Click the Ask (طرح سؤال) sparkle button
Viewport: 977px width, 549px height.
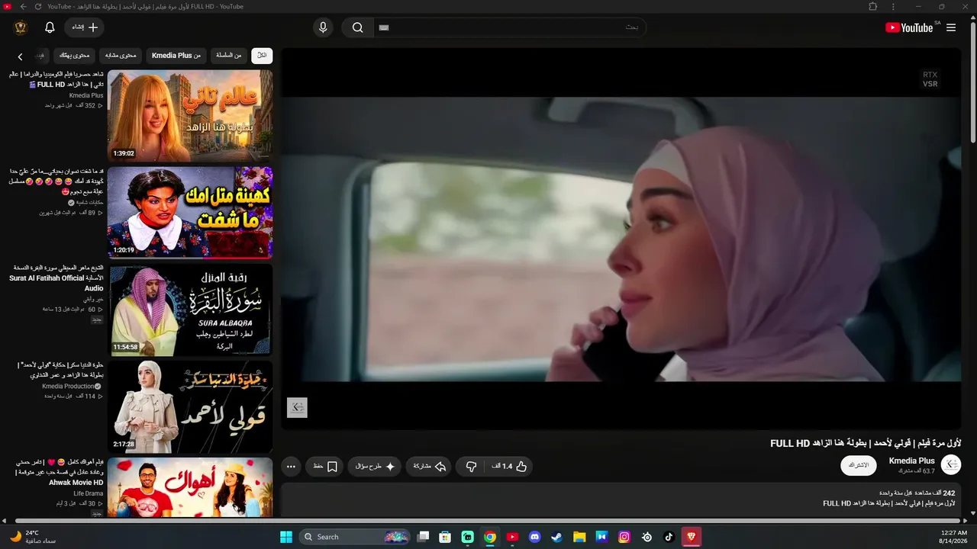pyautogui.click(x=375, y=466)
